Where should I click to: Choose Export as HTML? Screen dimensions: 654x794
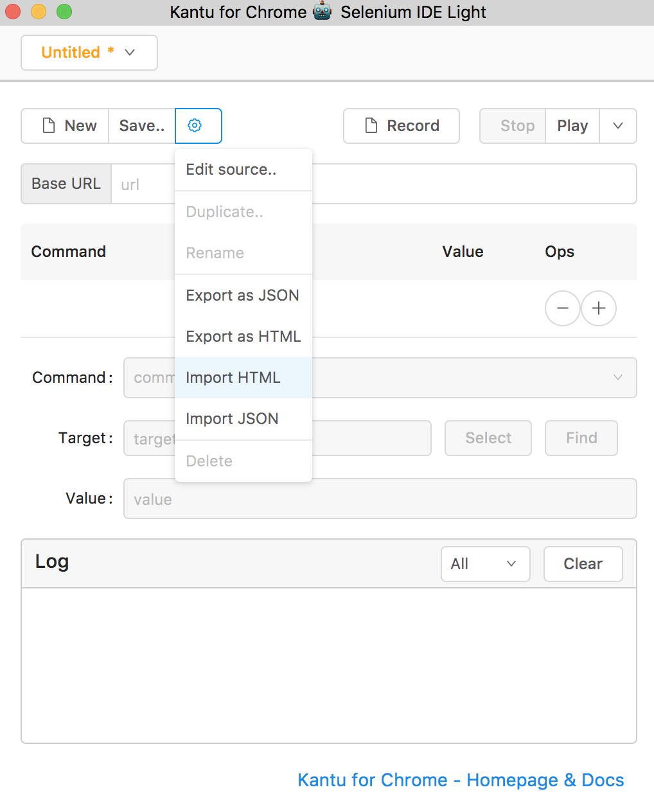click(243, 337)
